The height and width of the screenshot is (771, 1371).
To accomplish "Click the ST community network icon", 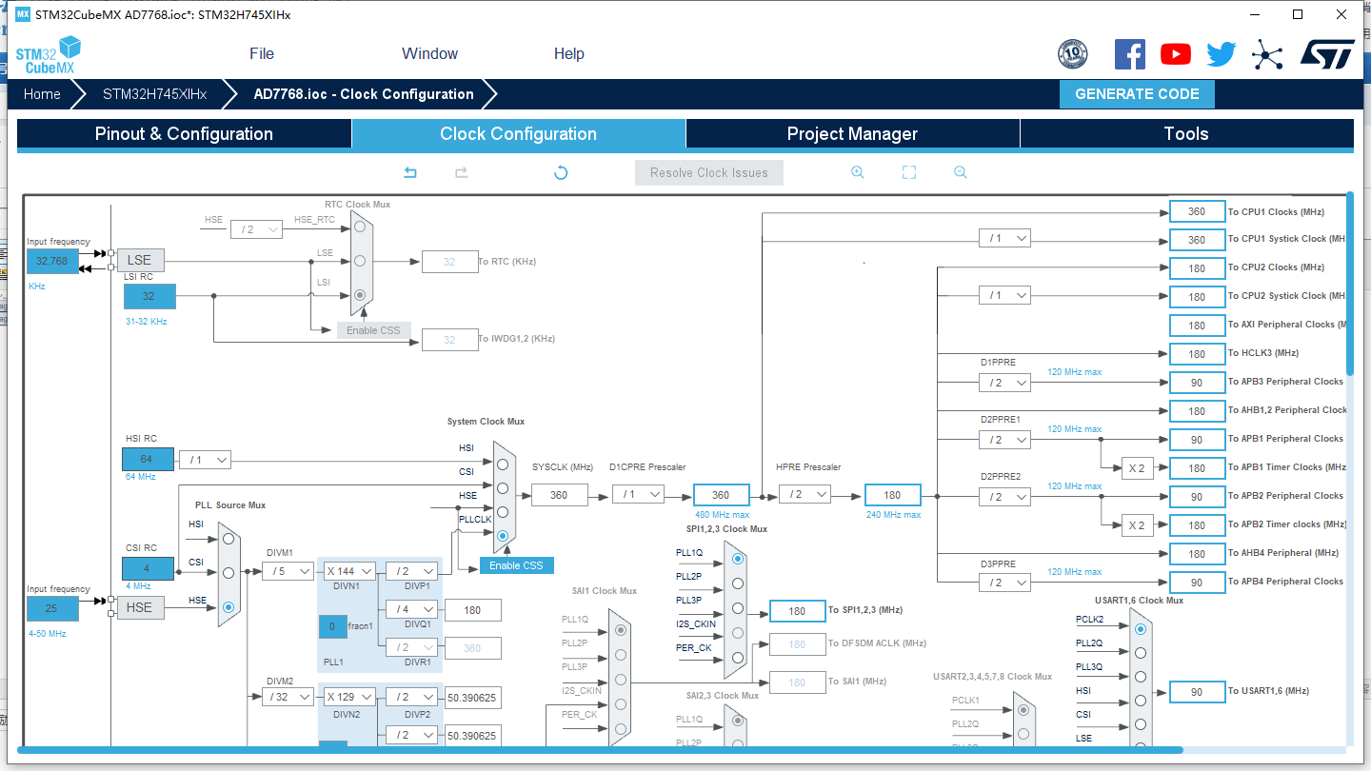I will 1267,54.
